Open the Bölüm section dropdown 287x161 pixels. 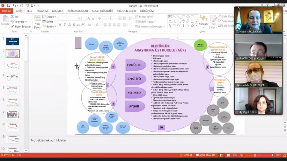click(x=50, y=26)
